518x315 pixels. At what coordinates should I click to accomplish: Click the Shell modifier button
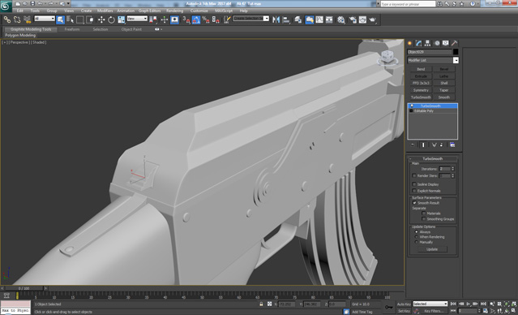(x=444, y=83)
